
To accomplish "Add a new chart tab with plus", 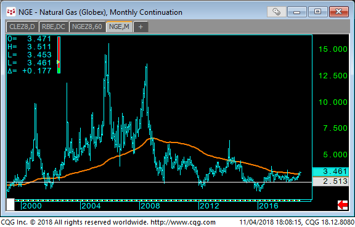I will [x=141, y=27].
